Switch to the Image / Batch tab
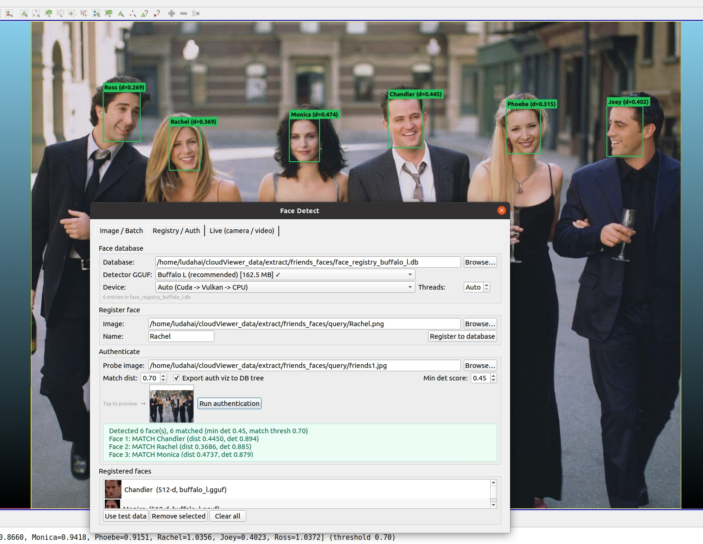This screenshot has width=703, height=544. point(121,231)
